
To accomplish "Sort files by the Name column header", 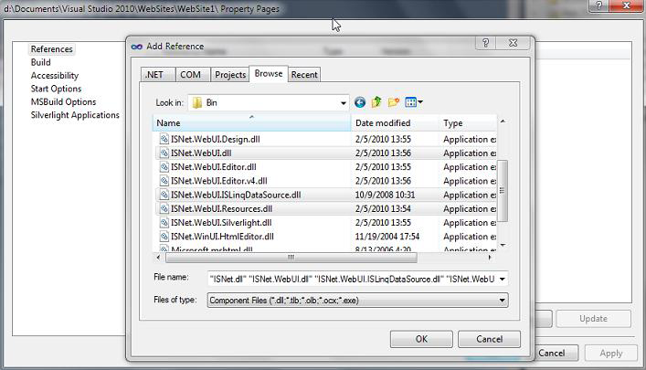I will click(251, 122).
